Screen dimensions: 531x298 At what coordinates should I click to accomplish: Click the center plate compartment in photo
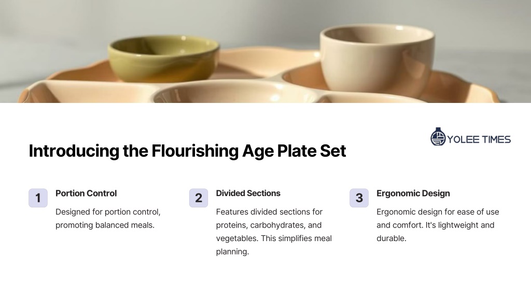tap(234, 92)
